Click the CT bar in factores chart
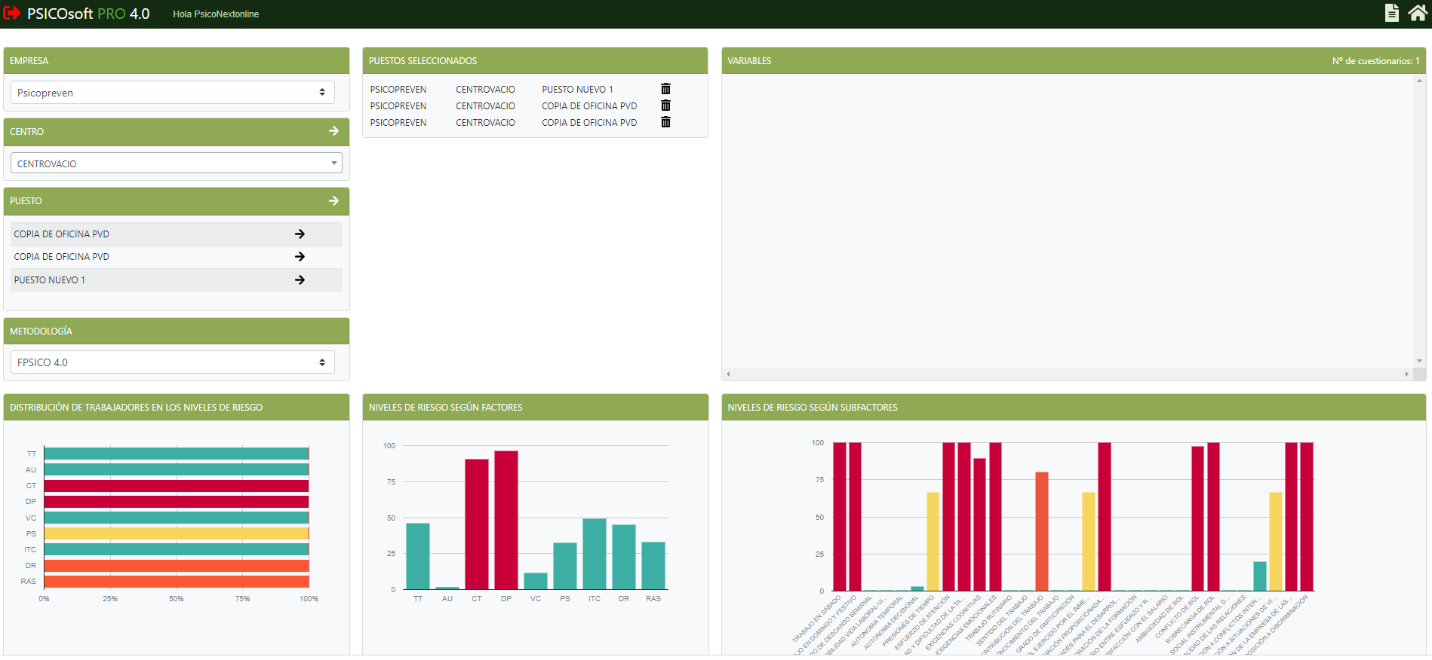 coord(477,524)
